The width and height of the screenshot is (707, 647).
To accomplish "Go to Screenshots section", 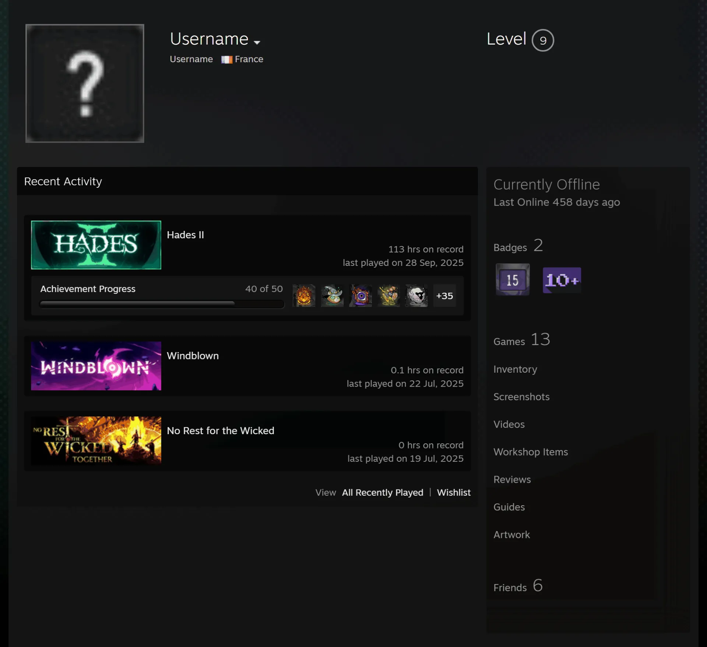I will point(521,397).
